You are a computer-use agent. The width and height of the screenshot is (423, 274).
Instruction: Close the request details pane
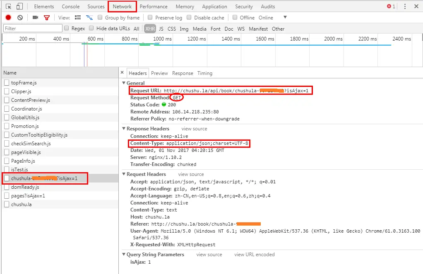122,72
